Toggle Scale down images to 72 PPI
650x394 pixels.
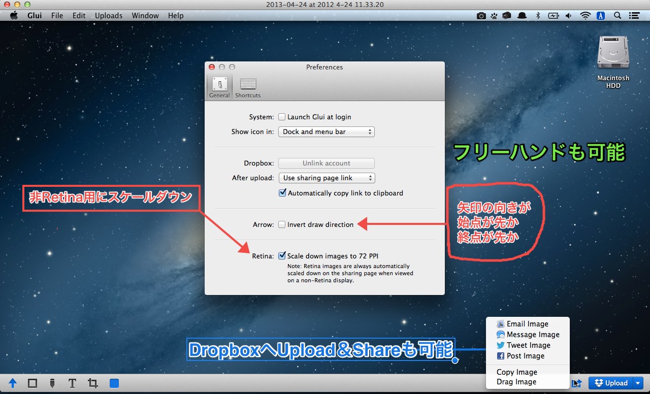click(282, 256)
